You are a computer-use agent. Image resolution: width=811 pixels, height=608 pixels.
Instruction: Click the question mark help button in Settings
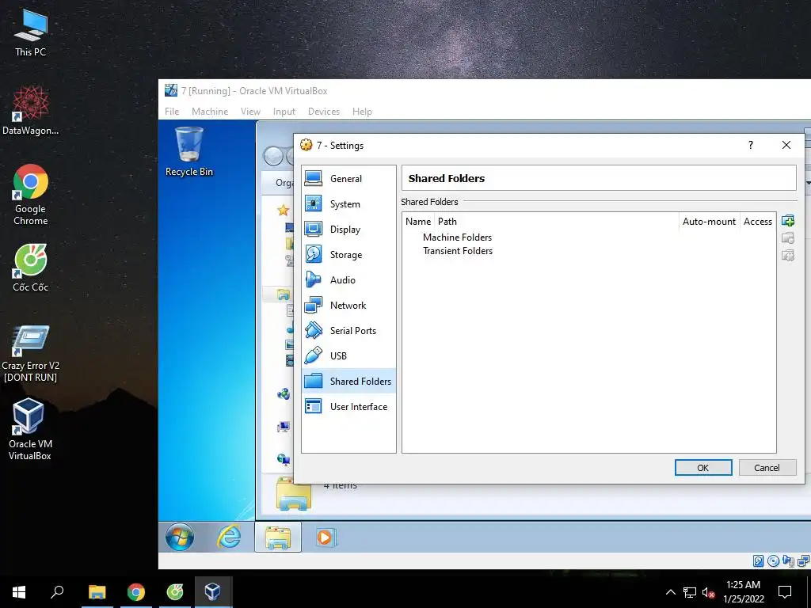[751, 145]
